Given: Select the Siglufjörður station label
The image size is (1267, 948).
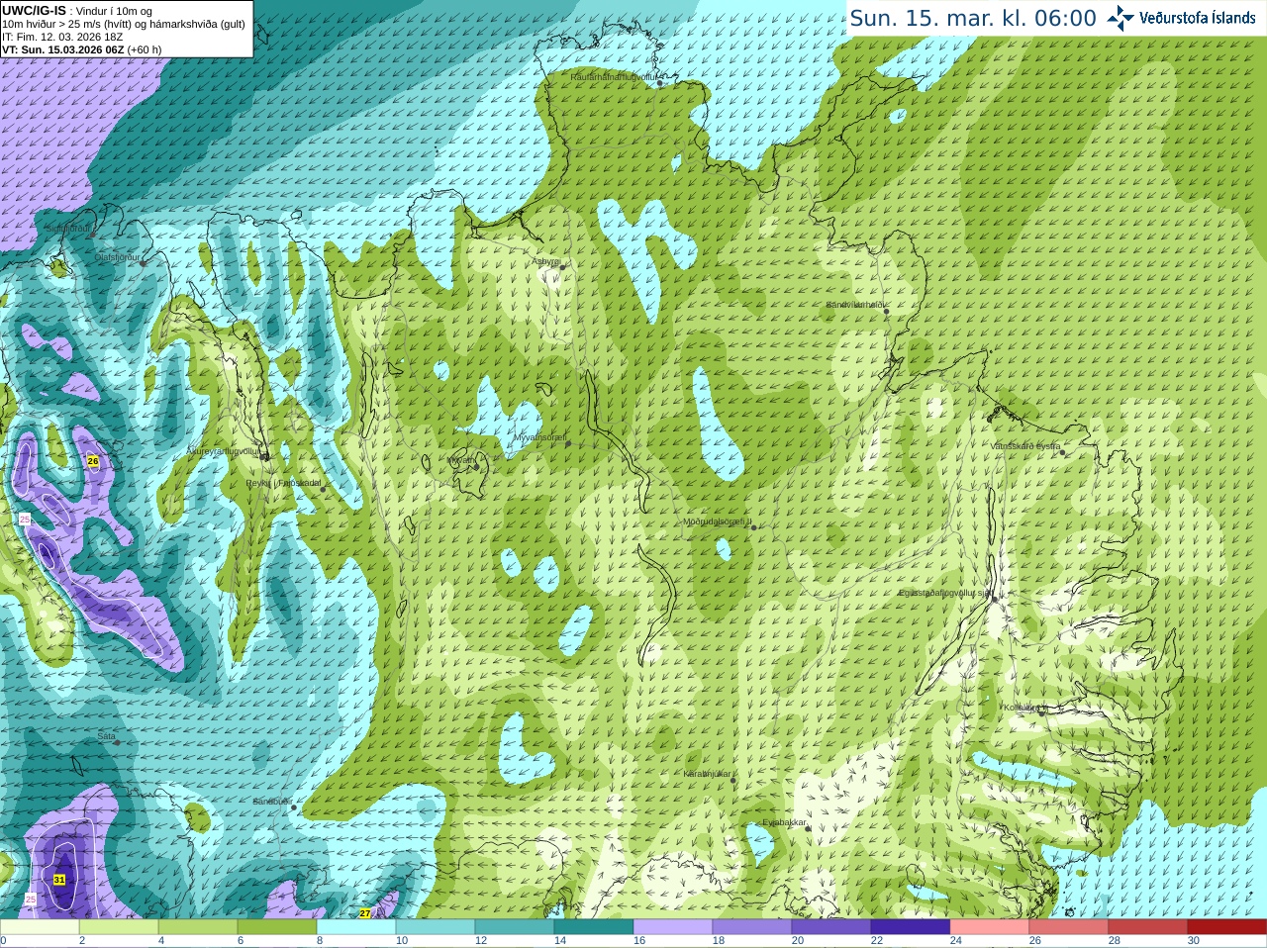Looking at the screenshot, I should coord(67,229).
